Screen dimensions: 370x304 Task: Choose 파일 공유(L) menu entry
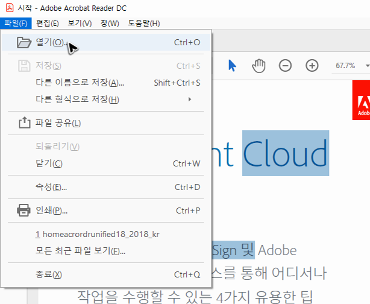coord(106,123)
